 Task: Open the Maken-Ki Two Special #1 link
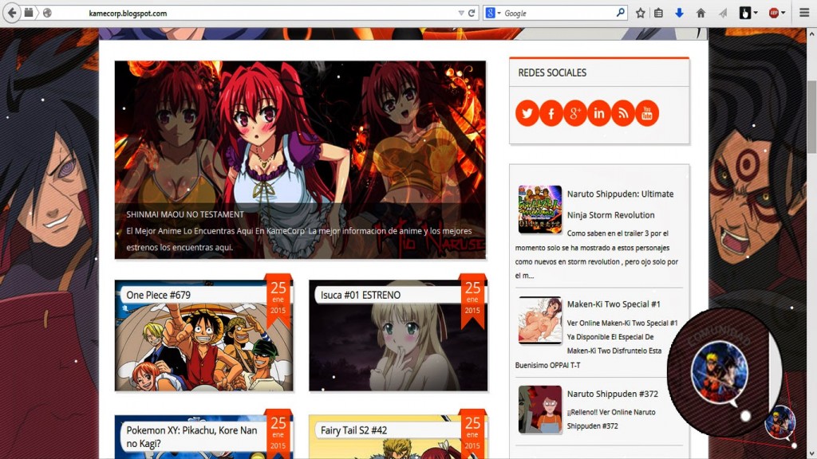pos(614,304)
